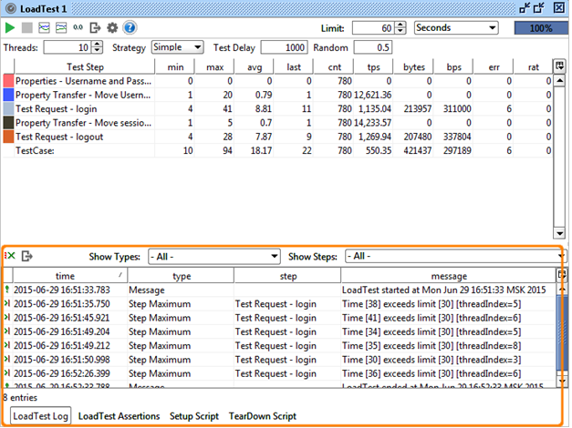Click the Threads count field
572x428 pixels.
pyautogui.click(x=68, y=47)
